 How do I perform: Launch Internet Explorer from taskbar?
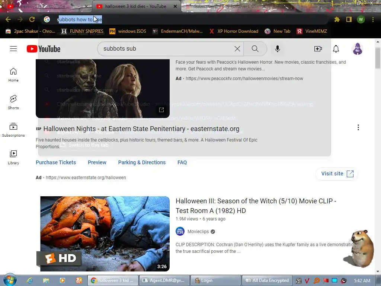coord(30,280)
